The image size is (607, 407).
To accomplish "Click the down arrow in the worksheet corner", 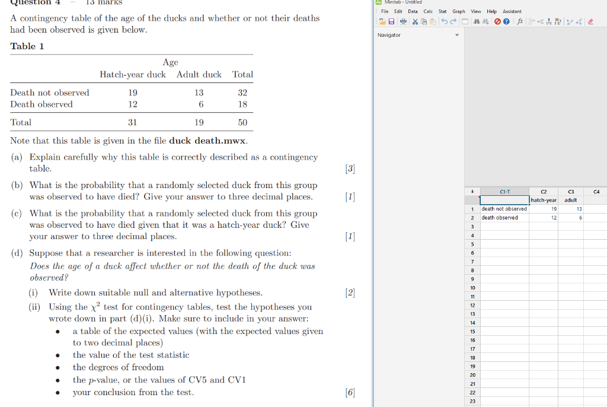I will click(x=472, y=192).
